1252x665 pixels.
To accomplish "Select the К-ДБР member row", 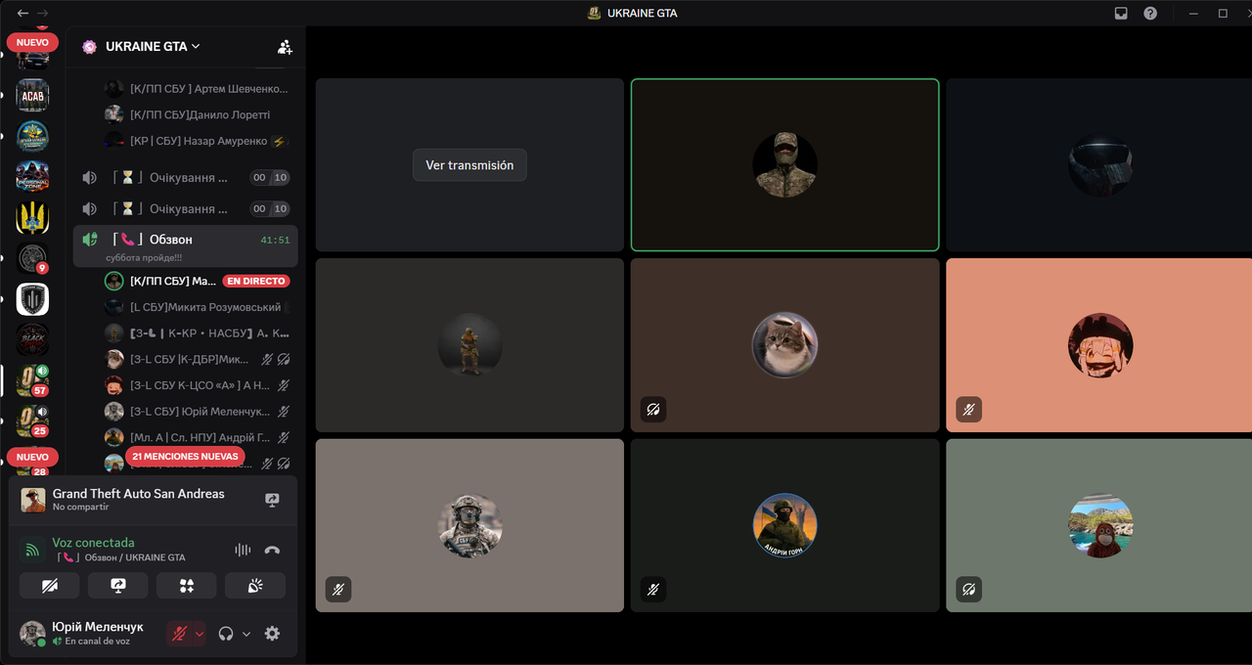I will (x=197, y=359).
